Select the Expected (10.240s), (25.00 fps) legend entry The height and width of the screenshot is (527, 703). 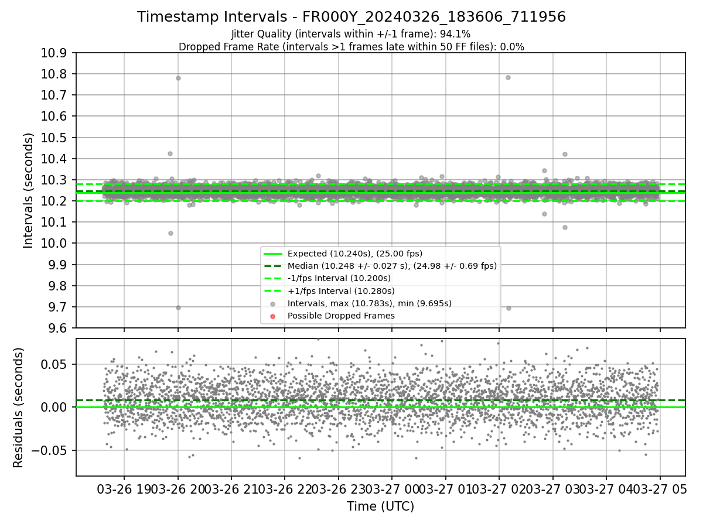(x=355, y=254)
